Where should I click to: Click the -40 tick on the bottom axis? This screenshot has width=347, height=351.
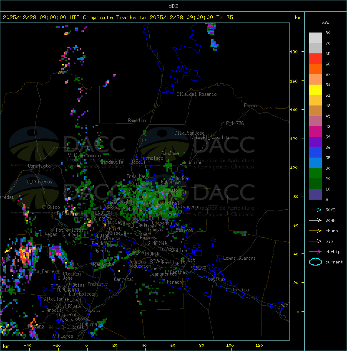click(x=28, y=345)
